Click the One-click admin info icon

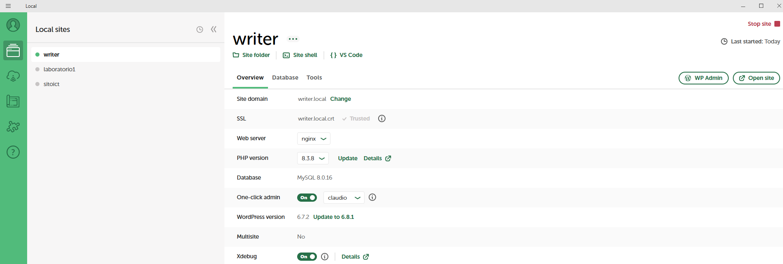click(x=372, y=197)
